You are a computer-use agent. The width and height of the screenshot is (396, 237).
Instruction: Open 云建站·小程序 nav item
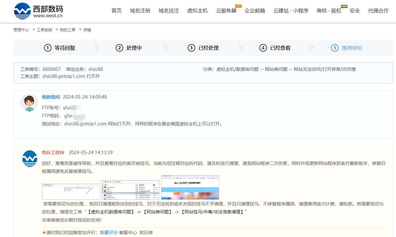(x=291, y=11)
